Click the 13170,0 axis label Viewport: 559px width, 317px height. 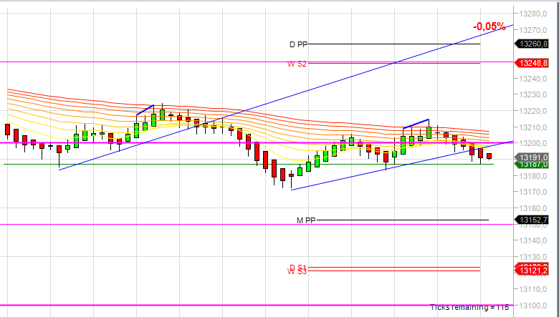point(533,192)
